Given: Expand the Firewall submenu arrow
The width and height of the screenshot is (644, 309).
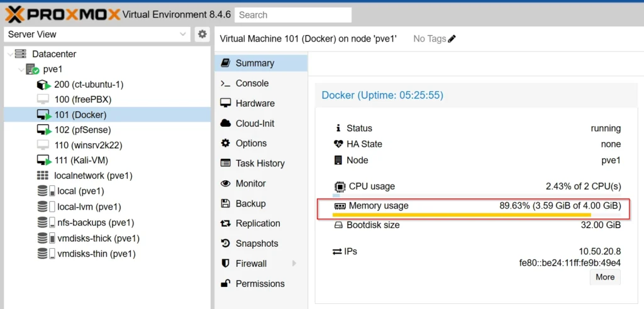Looking at the screenshot, I should 294,263.
